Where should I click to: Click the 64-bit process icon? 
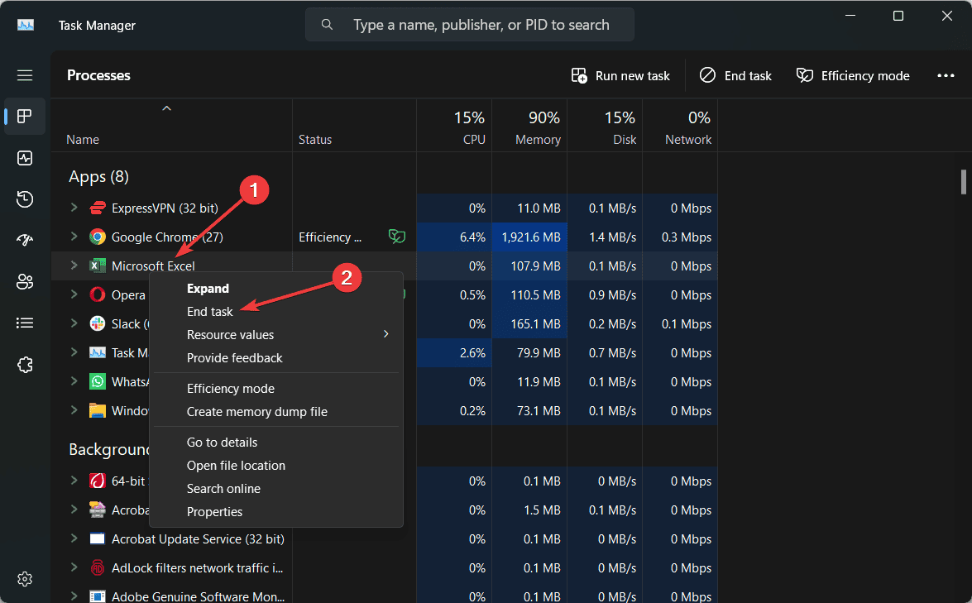pyautogui.click(x=98, y=481)
